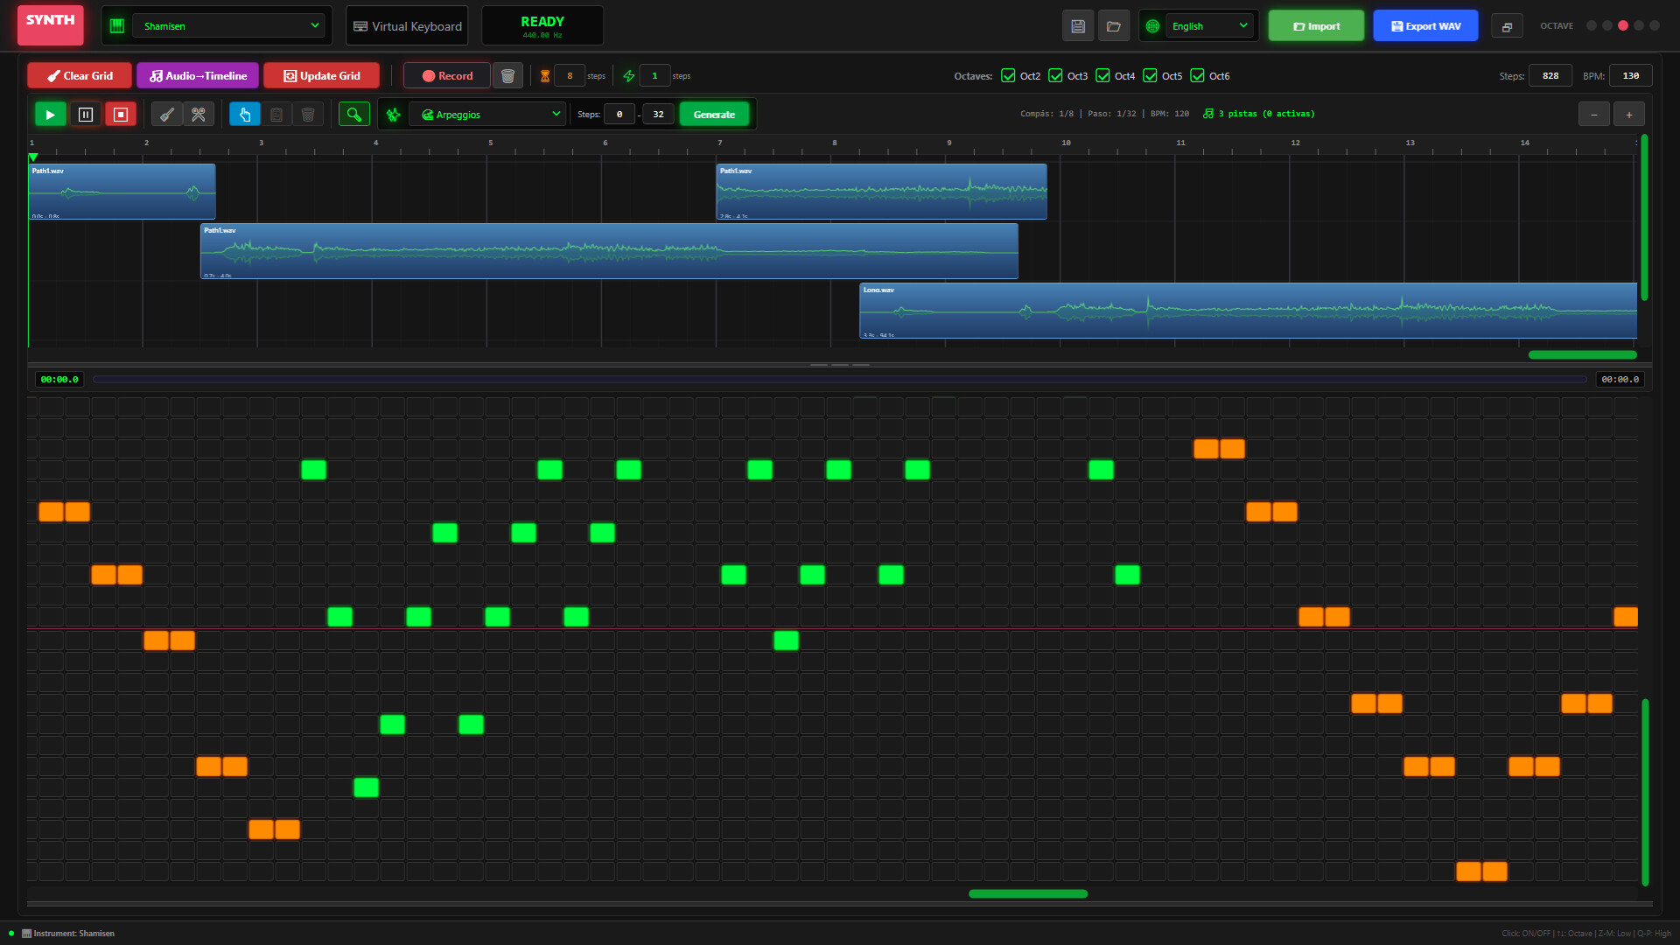Click the Clear Grid button

pyautogui.click(x=80, y=76)
